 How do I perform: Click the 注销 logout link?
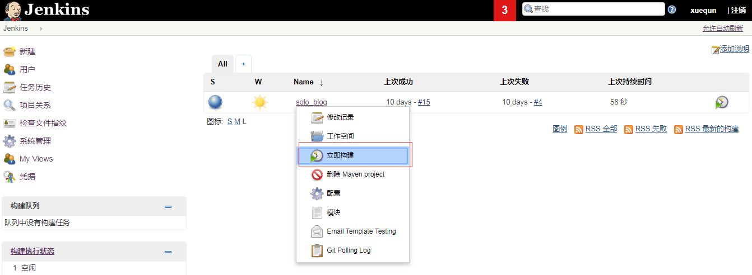pyautogui.click(x=739, y=11)
